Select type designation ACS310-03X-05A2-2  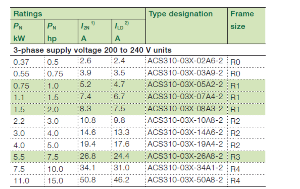[185, 84]
